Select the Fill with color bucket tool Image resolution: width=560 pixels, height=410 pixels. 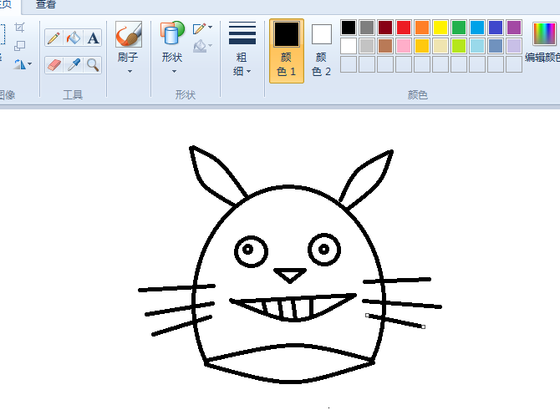tap(74, 38)
